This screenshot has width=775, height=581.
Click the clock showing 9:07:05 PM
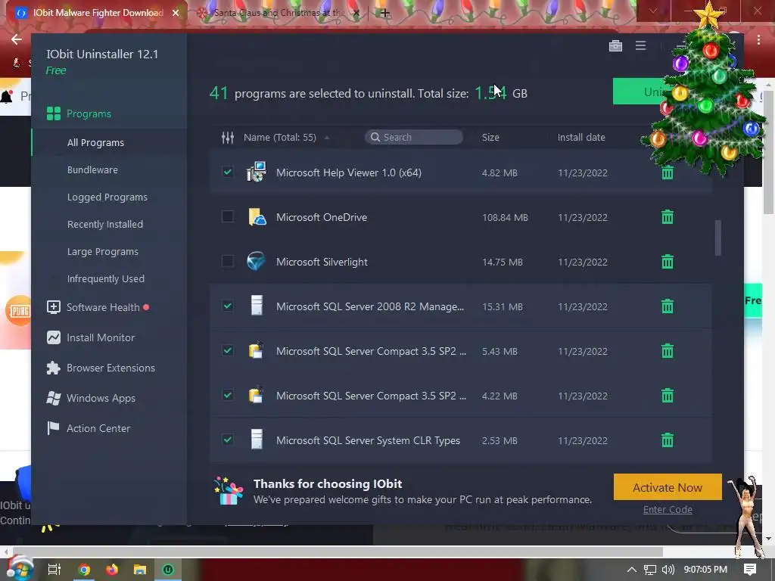coord(705,570)
